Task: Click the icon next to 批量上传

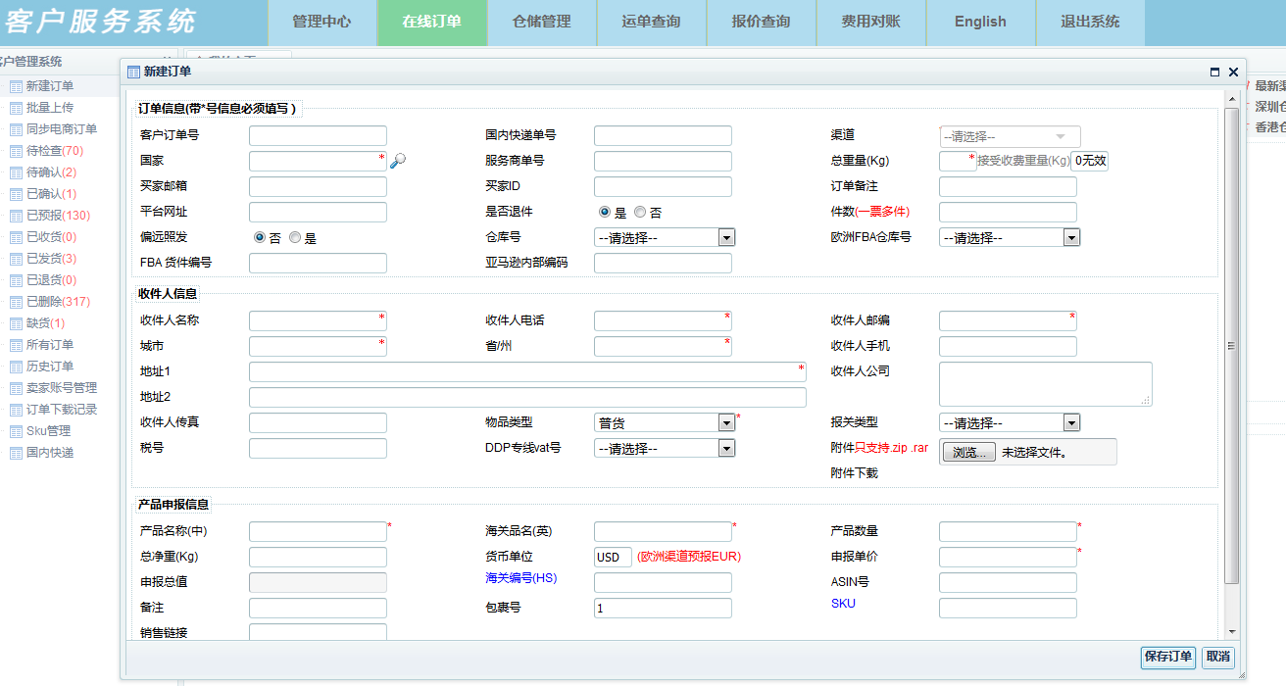Action: pyautogui.click(x=16, y=108)
